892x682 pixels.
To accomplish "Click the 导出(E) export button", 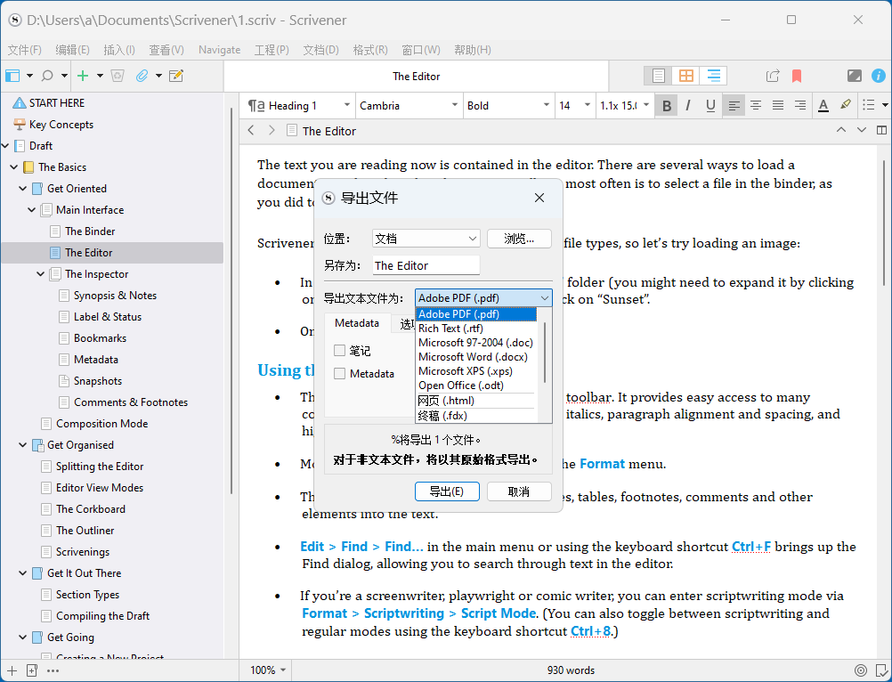I will (447, 491).
